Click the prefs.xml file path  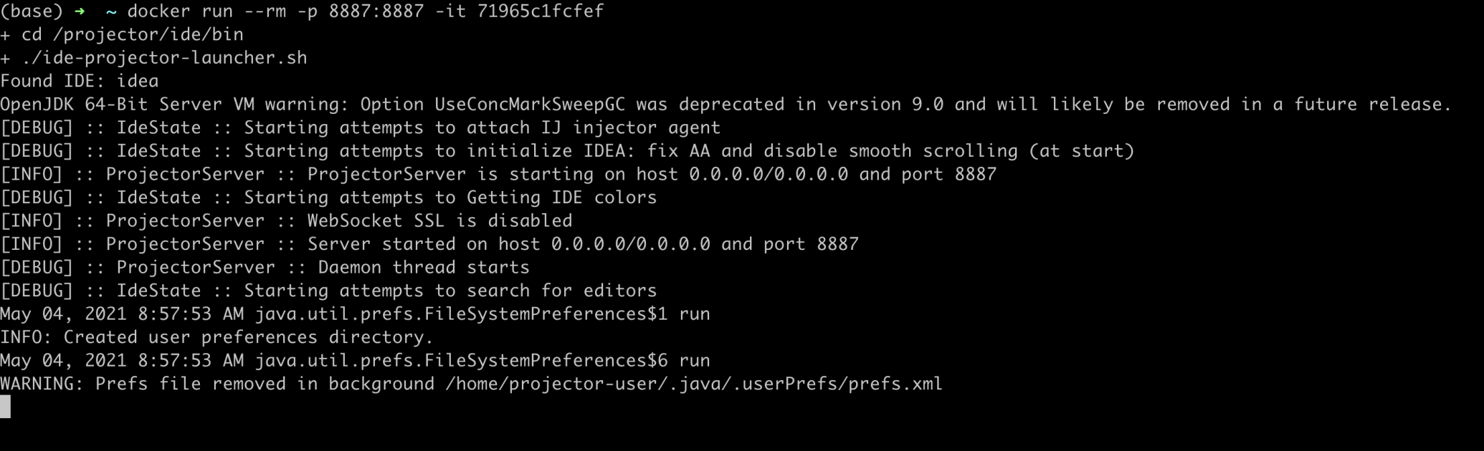(694, 384)
